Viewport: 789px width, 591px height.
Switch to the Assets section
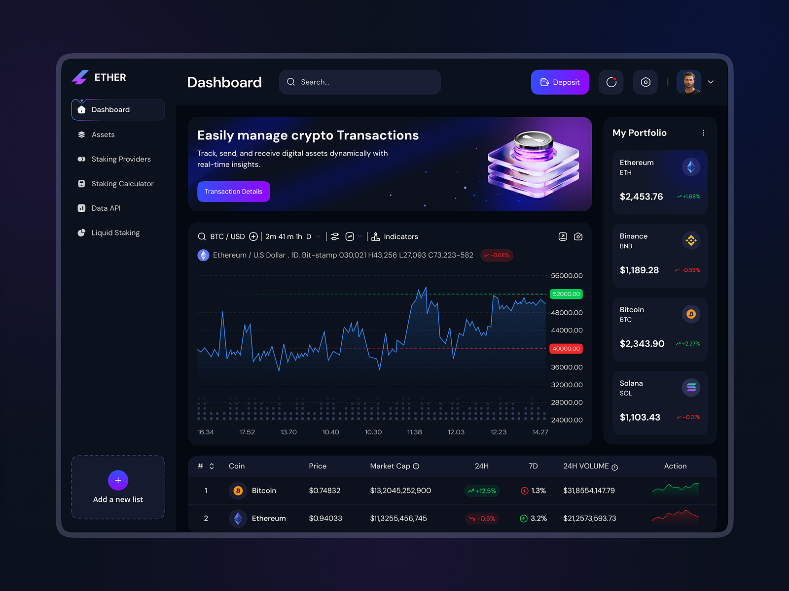tap(103, 134)
